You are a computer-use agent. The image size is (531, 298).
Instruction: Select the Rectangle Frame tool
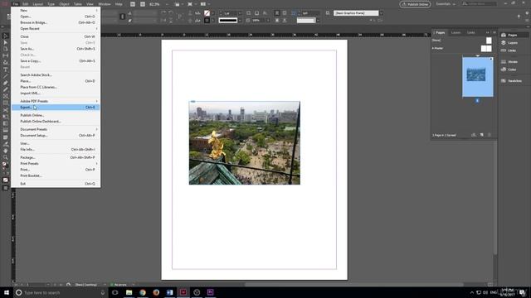click(5, 97)
